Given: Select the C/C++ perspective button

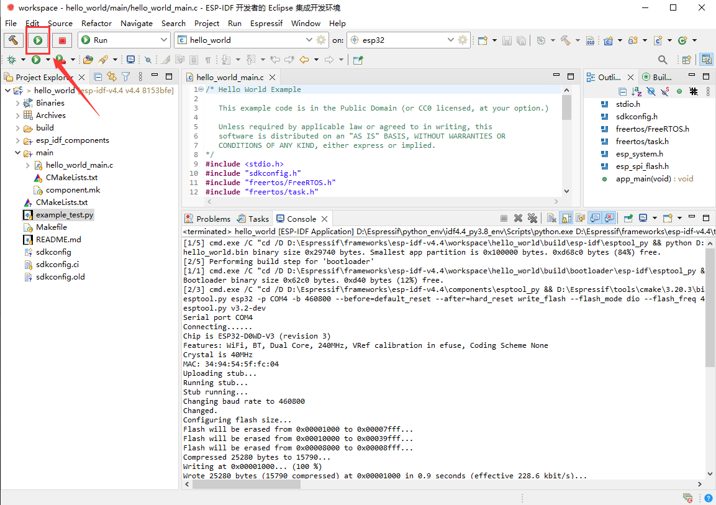Looking at the screenshot, I should click(707, 60).
